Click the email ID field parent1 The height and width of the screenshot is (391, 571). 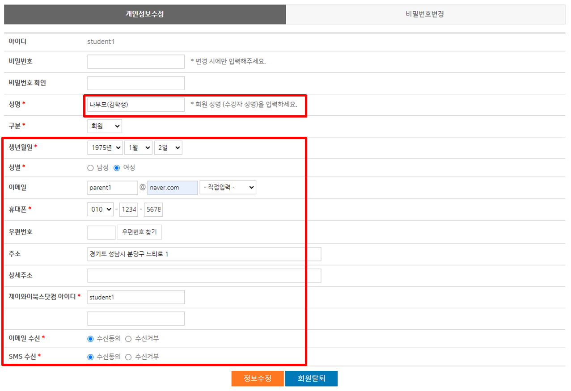(x=113, y=188)
